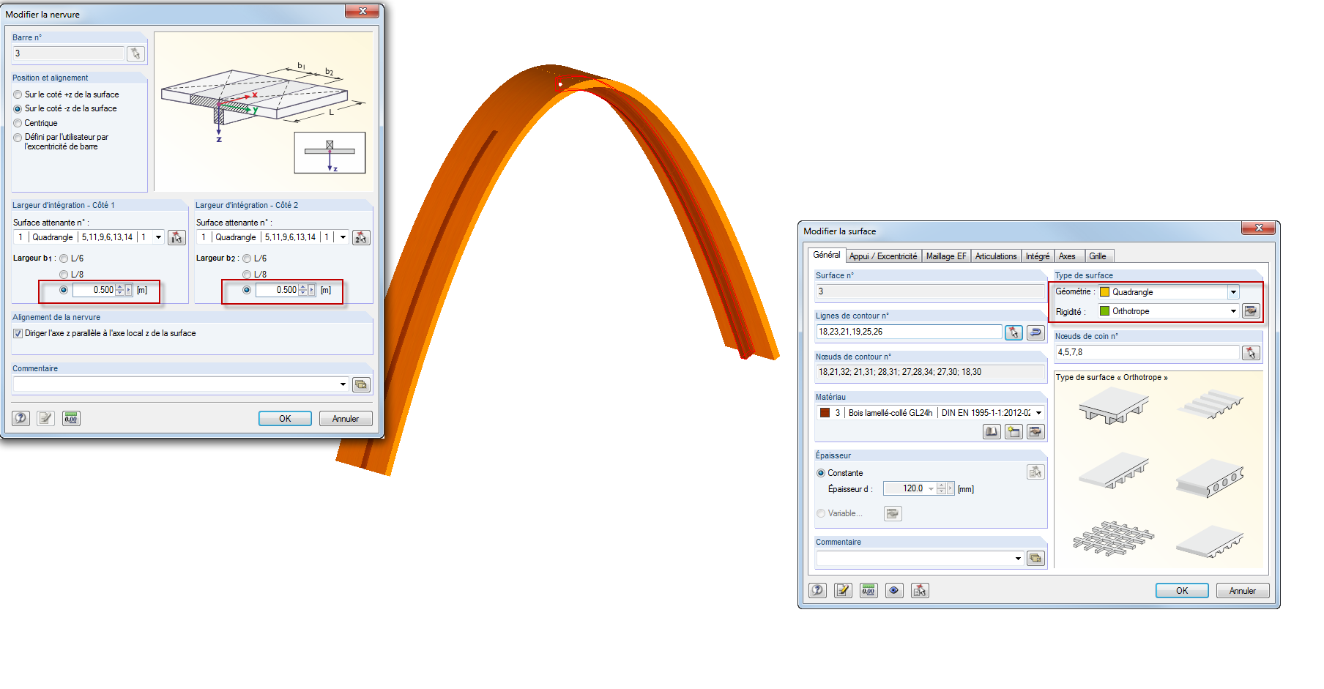The width and height of the screenshot is (1324, 689).
Task: Click the edit notes icon in surface dialog
Action: [x=844, y=590]
